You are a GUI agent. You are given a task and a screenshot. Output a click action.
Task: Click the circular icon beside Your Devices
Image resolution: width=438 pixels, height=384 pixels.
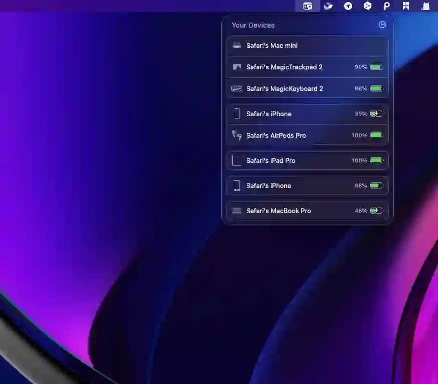tap(382, 25)
